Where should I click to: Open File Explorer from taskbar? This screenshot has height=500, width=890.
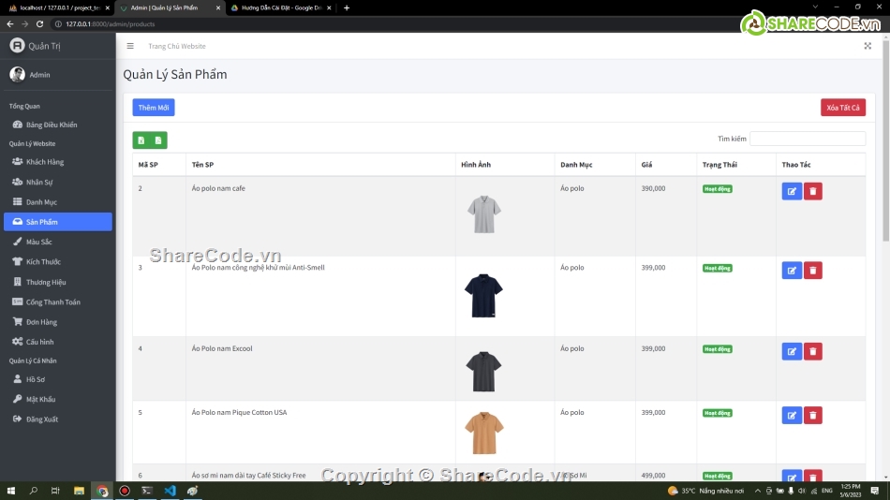[79, 491]
